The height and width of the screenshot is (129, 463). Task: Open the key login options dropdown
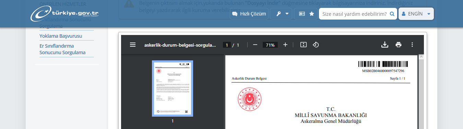click(x=281, y=14)
